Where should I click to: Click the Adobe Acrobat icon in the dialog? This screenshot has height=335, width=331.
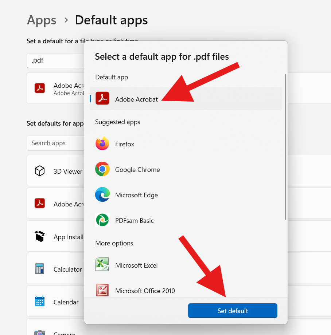click(x=102, y=98)
